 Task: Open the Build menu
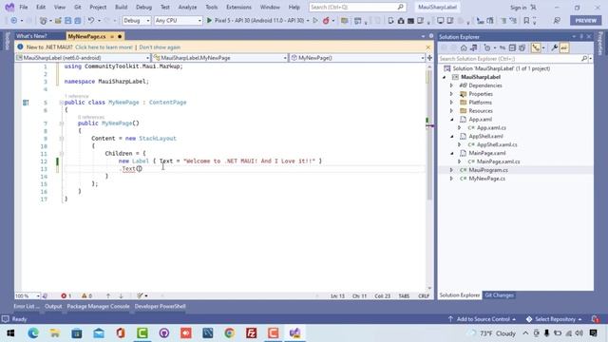pyautogui.click(x=121, y=8)
